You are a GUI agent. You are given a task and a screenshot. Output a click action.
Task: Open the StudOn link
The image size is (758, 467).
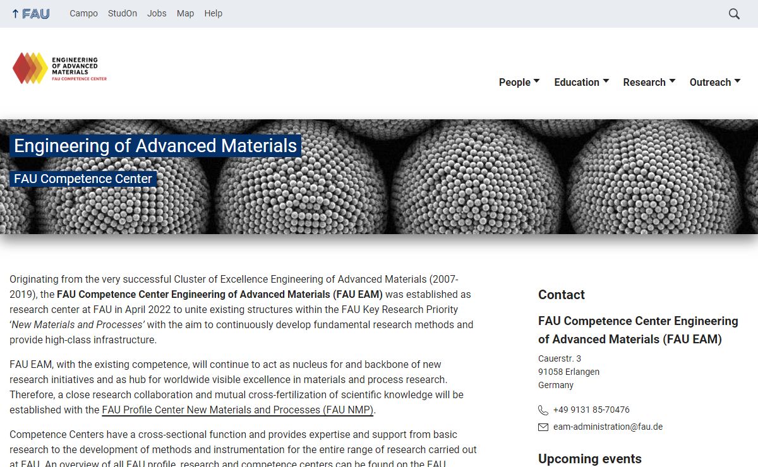123,13
